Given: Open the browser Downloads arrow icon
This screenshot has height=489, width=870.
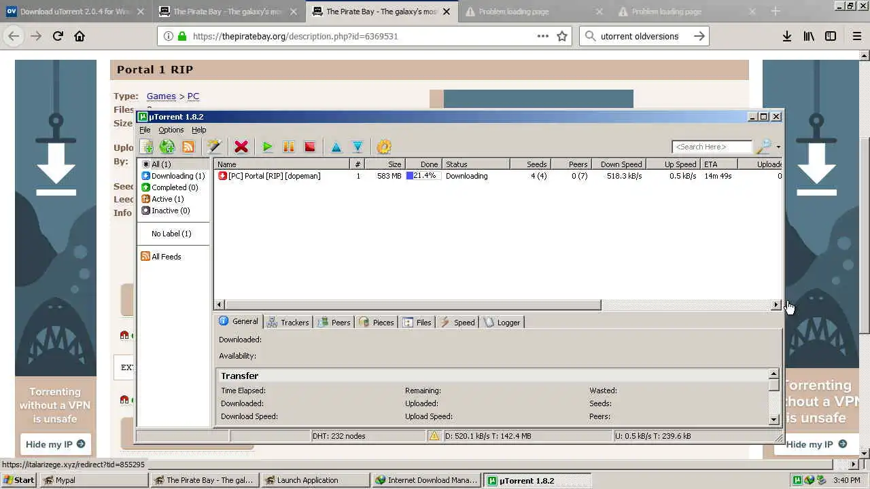Looking at the screenshot, I should [x=787, y=36].
